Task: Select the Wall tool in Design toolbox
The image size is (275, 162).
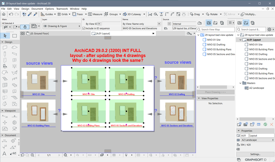Action: click(x=5, y=47)
